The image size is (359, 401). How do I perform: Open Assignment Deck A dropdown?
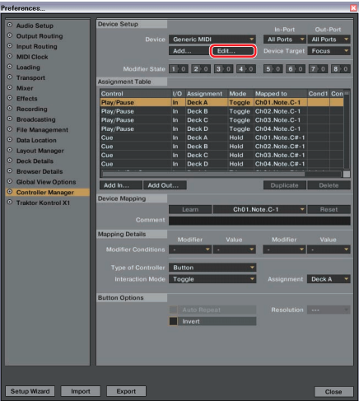tap(329, 279)
